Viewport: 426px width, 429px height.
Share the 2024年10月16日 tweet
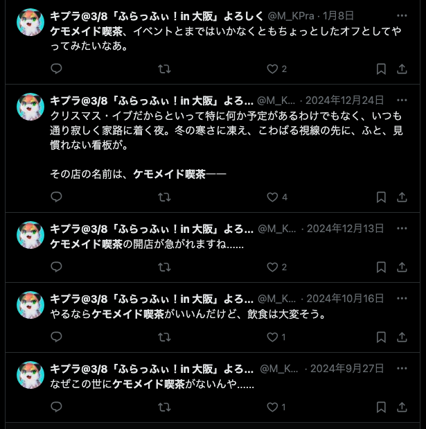(402, 337)
